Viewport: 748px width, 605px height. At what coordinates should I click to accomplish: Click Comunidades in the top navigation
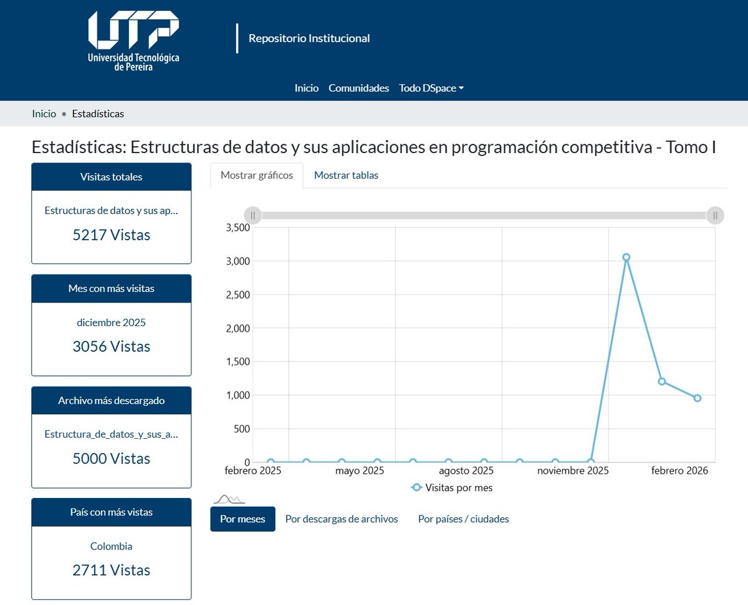click(x=359, y=88)
